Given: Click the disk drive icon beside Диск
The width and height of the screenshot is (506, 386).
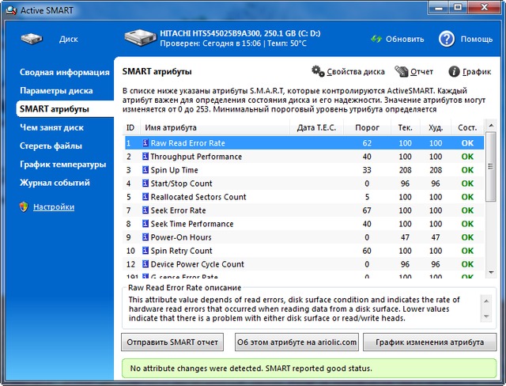Looking at the screenshot, I should pyautogui.click(x=32, y=39).
